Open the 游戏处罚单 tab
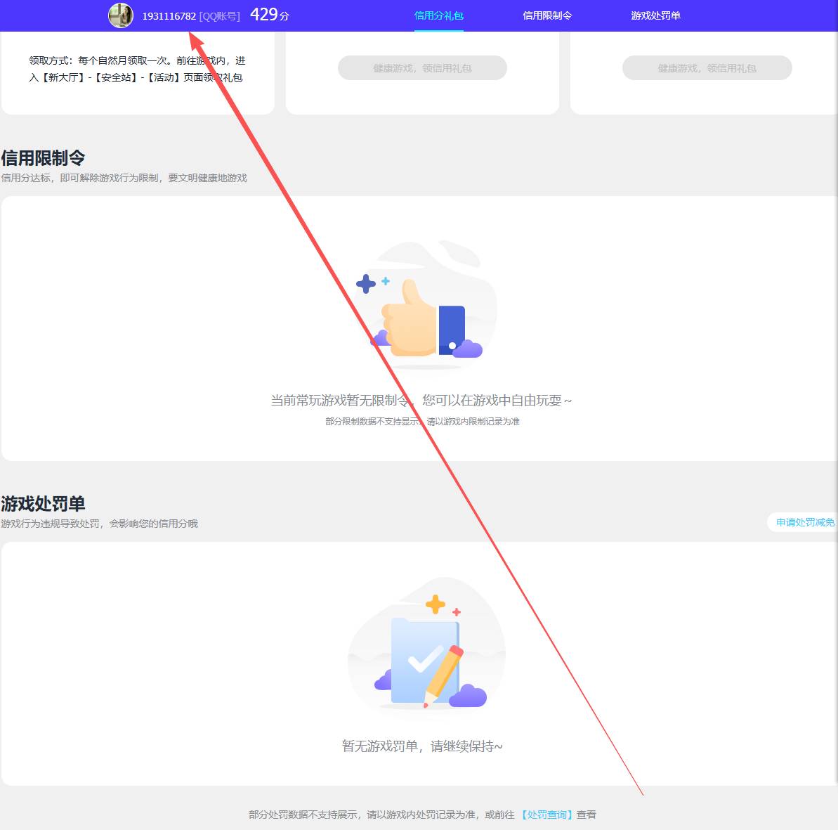 (655, 13)
